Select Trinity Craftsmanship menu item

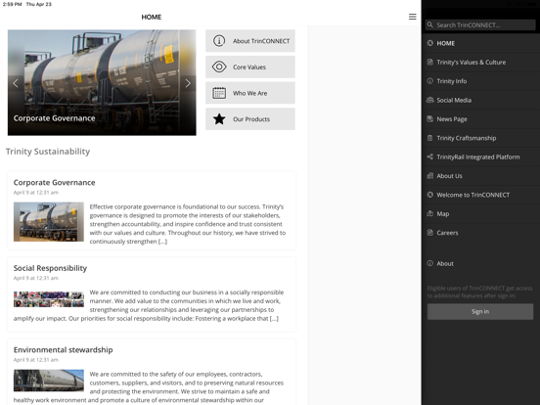tap(480, 138)
